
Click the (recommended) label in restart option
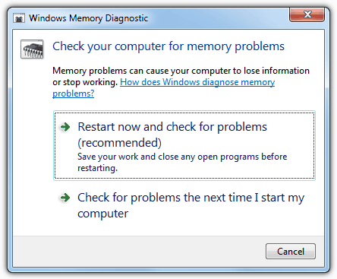tap(119, 143)
